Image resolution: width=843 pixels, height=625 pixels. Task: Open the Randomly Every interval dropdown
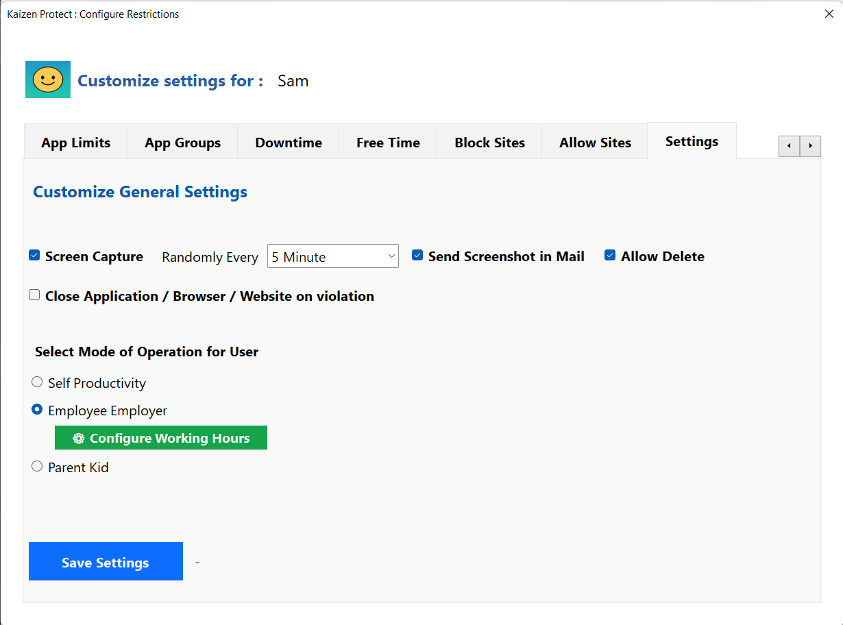pos(332,256)
